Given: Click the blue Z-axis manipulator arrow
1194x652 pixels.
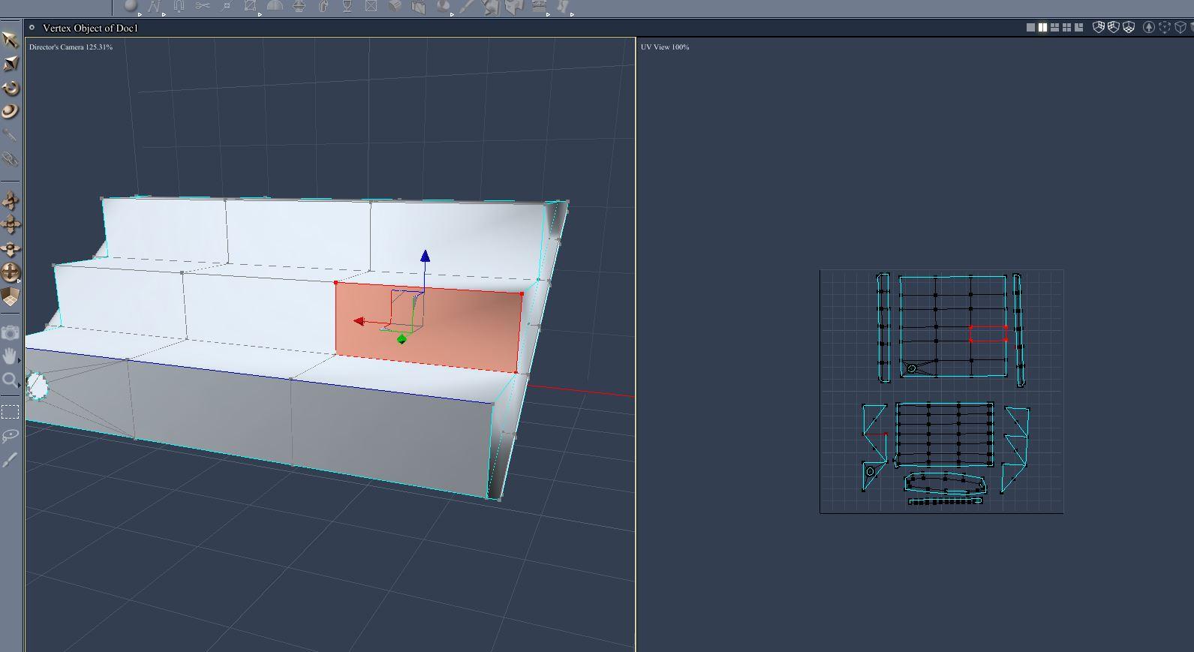Looking at the screenshot, I should pyautogui.click(x=425, y=257).
